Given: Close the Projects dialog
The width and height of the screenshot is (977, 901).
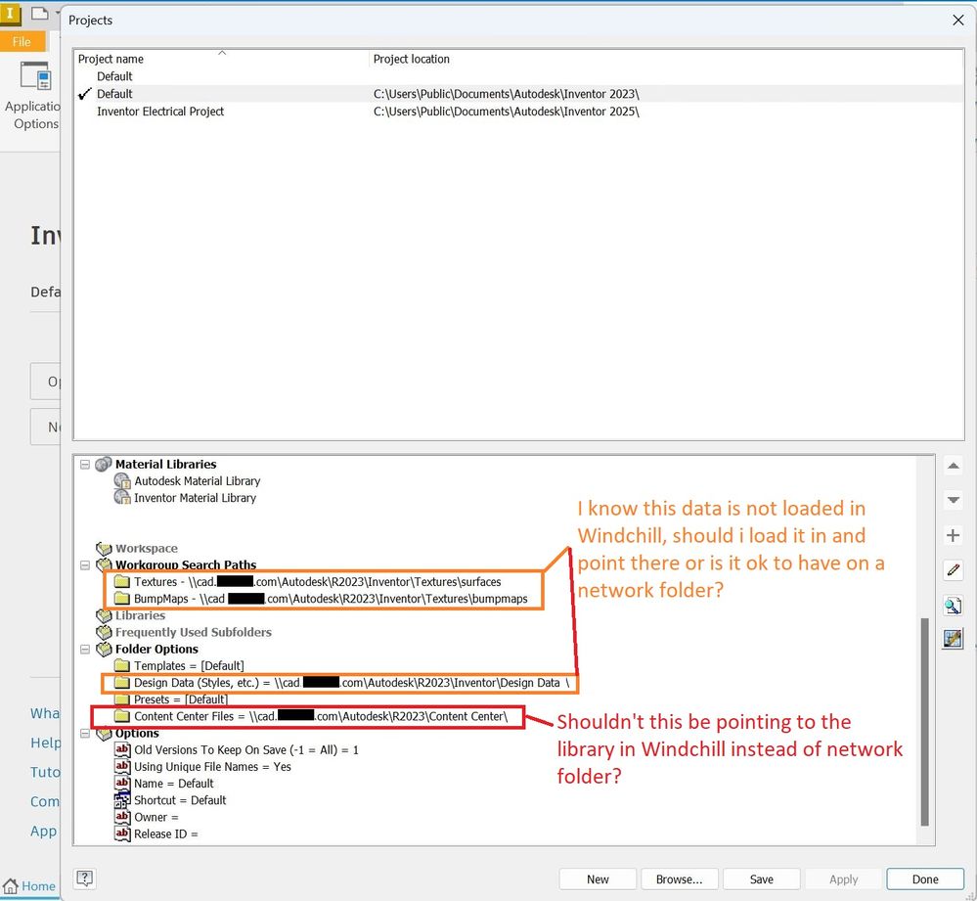Looking at the screenshot, I should (x=958, y=20).
